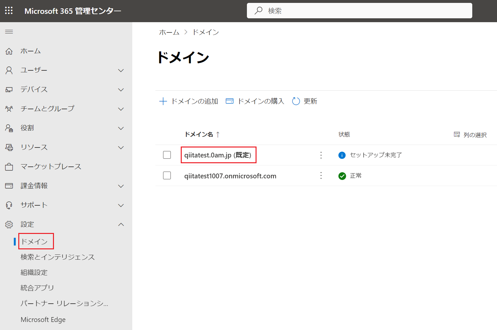Expand the ユーザー menu chevron

121,70
